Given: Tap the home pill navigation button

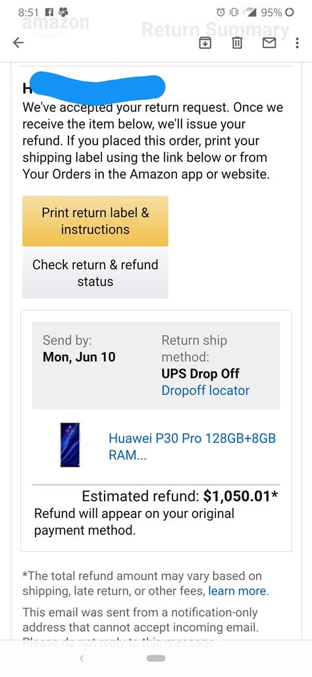Looking at the screenshot, I should point(156,659).
